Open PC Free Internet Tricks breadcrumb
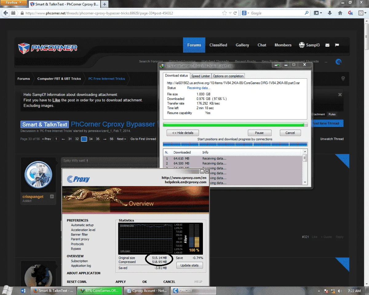The image size is (369, 295). 106,79
